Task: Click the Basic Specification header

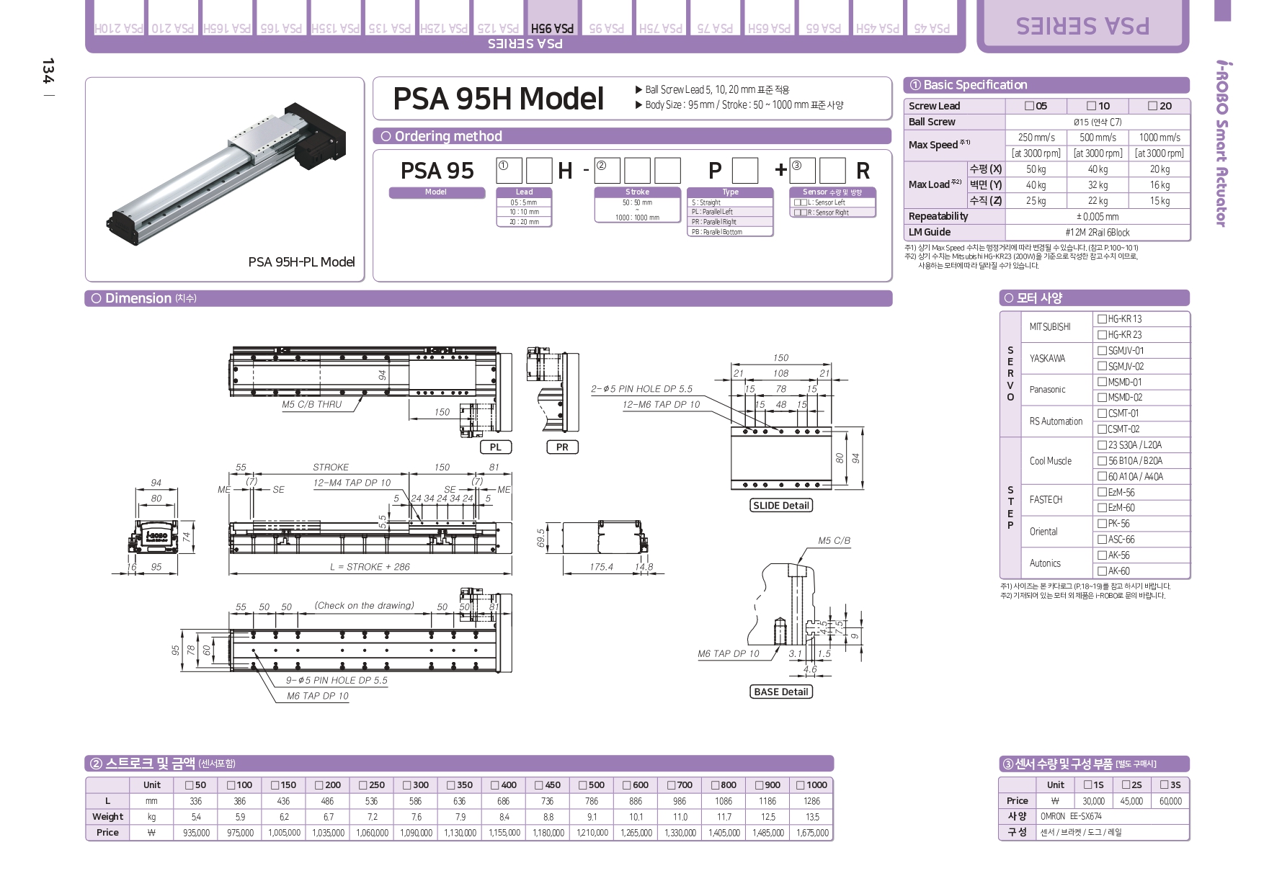Action: [1046, 85]
